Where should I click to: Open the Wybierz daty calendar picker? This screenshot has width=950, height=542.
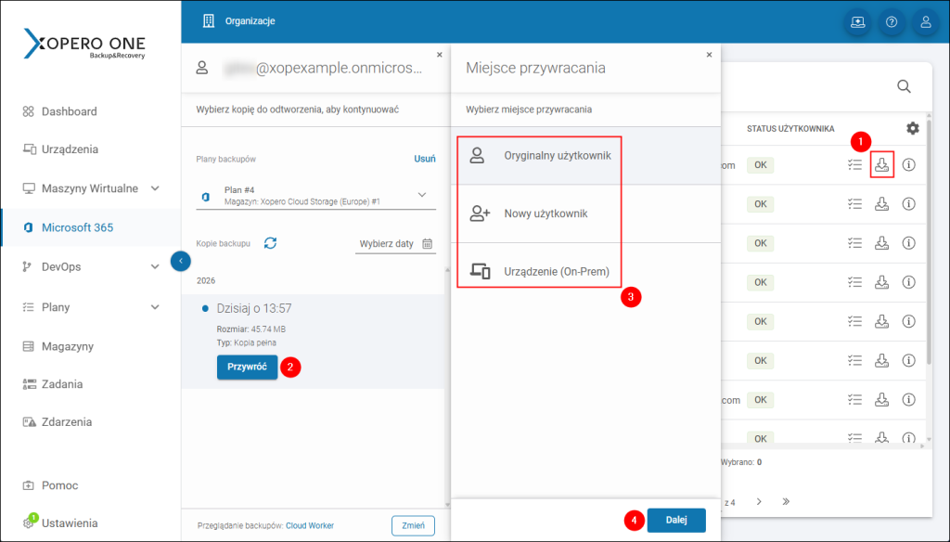[426, 241]
